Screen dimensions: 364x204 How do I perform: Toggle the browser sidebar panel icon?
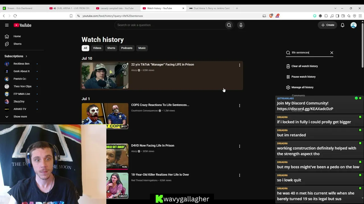pyautogui.click(x=337, y=16)
